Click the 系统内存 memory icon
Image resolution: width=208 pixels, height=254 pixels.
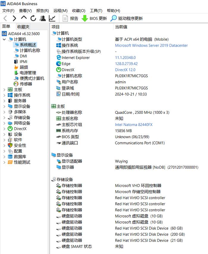(x=59, y=130)
